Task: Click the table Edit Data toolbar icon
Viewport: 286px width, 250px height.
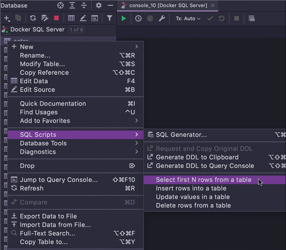Action: tap(71, 18)
